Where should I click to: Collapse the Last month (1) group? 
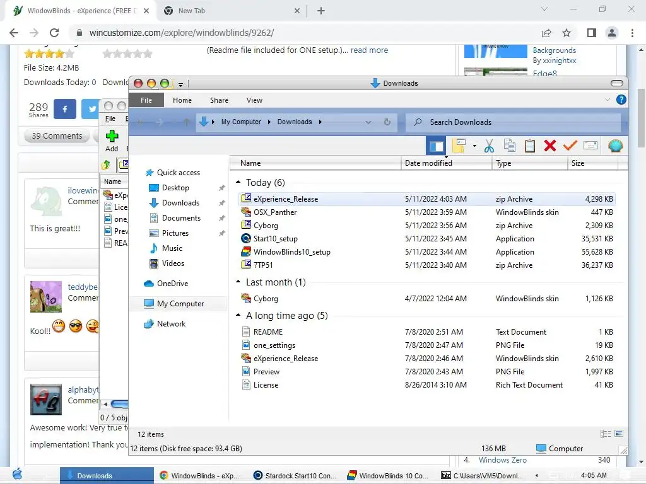238,282
